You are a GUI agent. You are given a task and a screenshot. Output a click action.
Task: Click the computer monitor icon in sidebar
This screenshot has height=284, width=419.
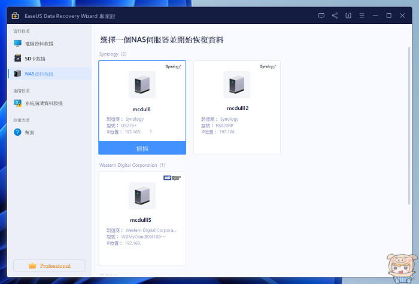click(17, 44)
